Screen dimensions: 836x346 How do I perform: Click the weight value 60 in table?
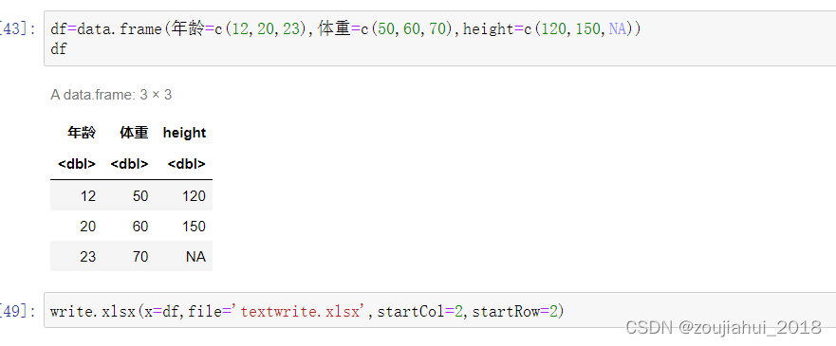pyautogui.click(x=140, y=227)
